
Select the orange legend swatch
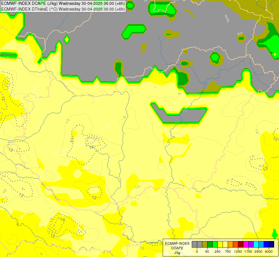(x=231, y=244)
